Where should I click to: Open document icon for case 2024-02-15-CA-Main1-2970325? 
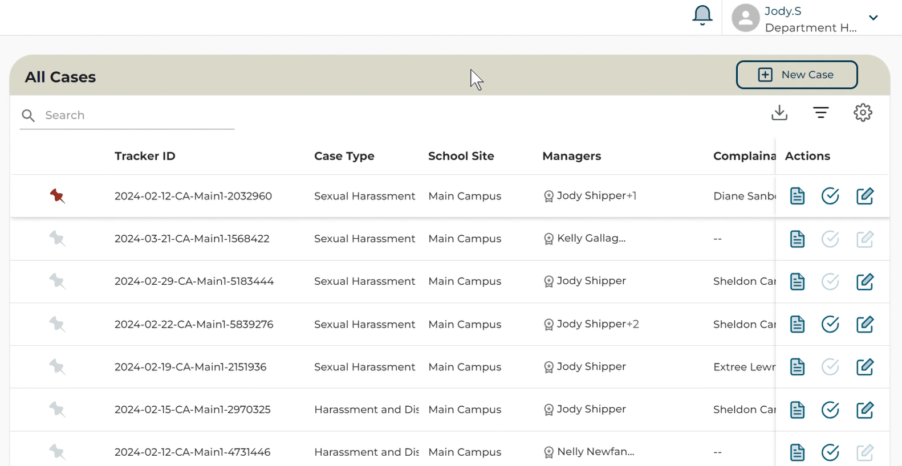tap(797, 410)
